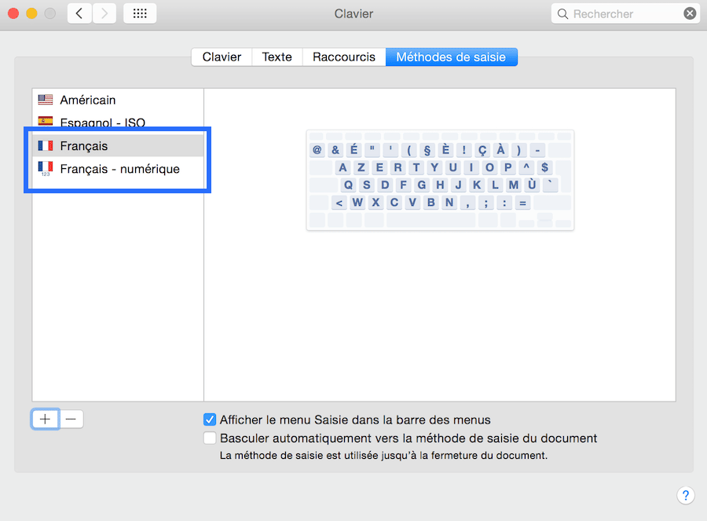Viewport: 707px width, 521px height.
Task: Uncheck Afficher le menu Saisie checkbox
Action: click(210, 420)
